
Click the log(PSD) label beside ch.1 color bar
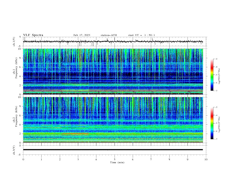pos(219,76)
